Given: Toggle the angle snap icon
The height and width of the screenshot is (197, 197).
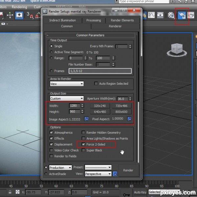Looking at the screenshot, I should tap(38, 15).
